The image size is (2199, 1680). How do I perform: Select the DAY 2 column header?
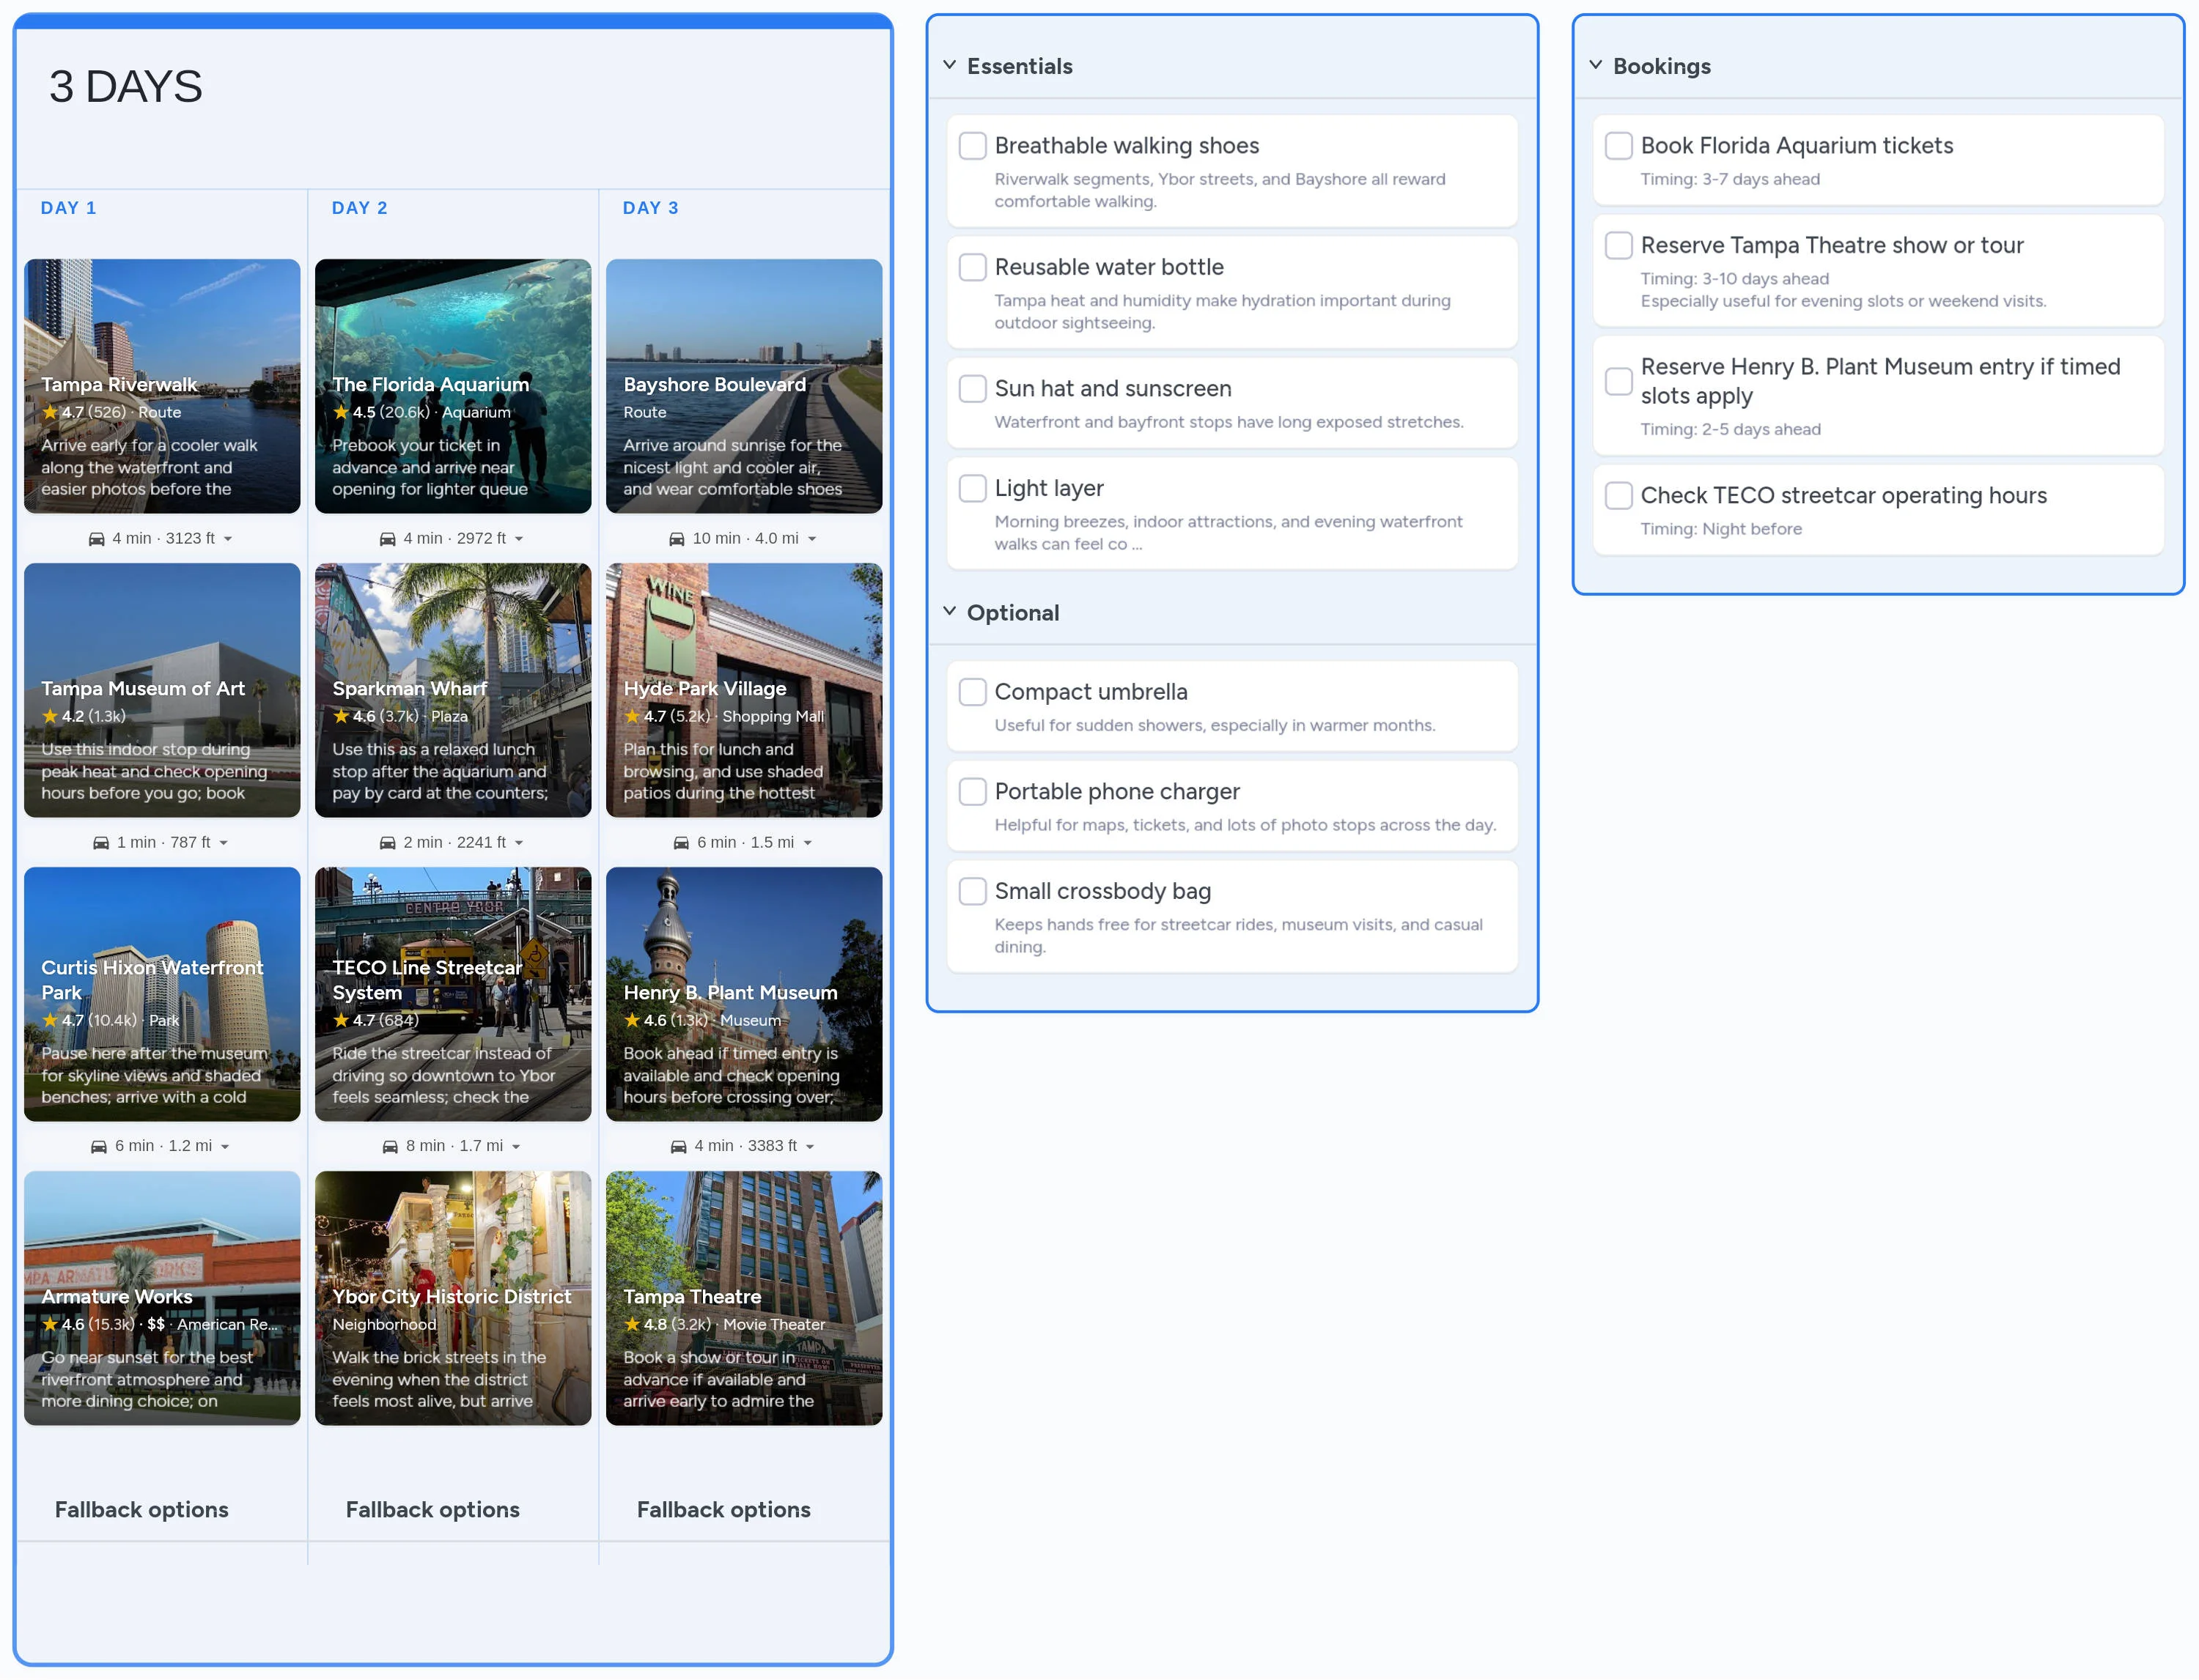pos(359,208)
